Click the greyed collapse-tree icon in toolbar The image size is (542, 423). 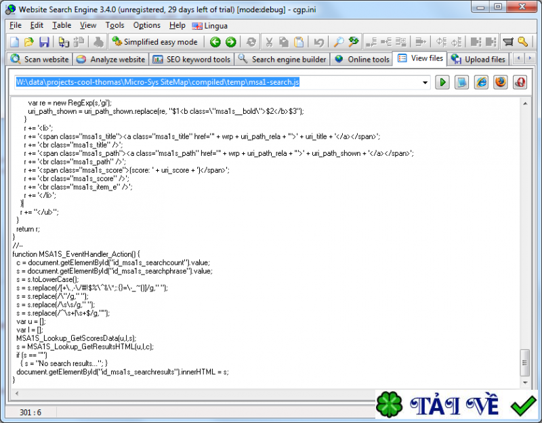456,42
